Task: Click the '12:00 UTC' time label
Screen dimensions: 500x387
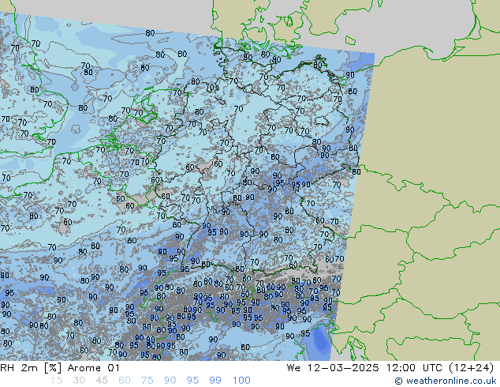Action: pyautogui.click(x=414, y=368)
